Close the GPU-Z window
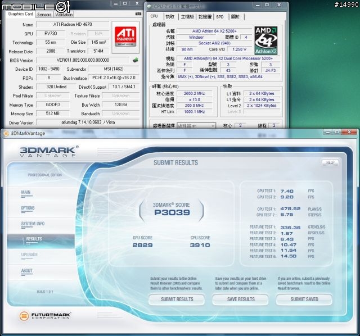The image size is (360, 336). [137, 3]
